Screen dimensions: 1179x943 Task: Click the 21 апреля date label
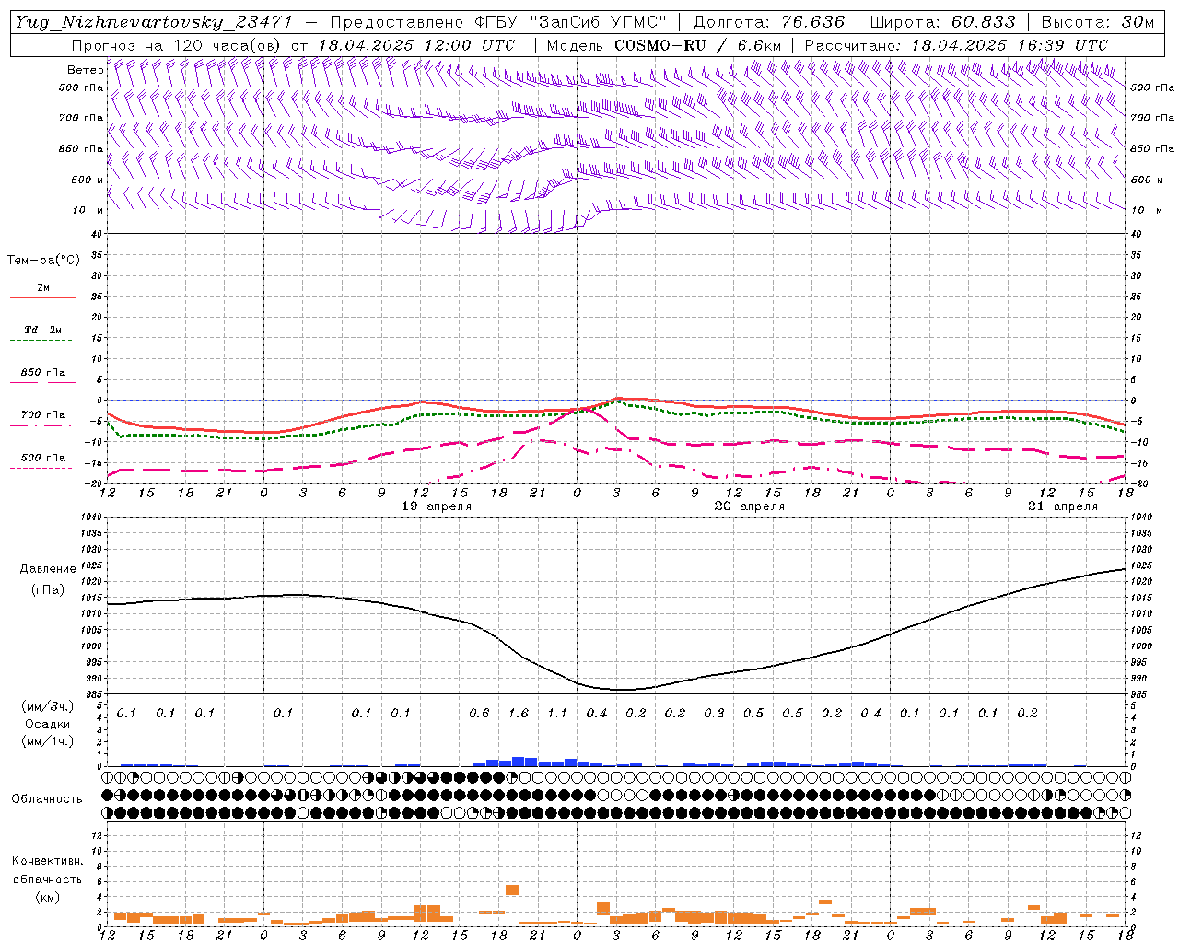pos(1063,506)
